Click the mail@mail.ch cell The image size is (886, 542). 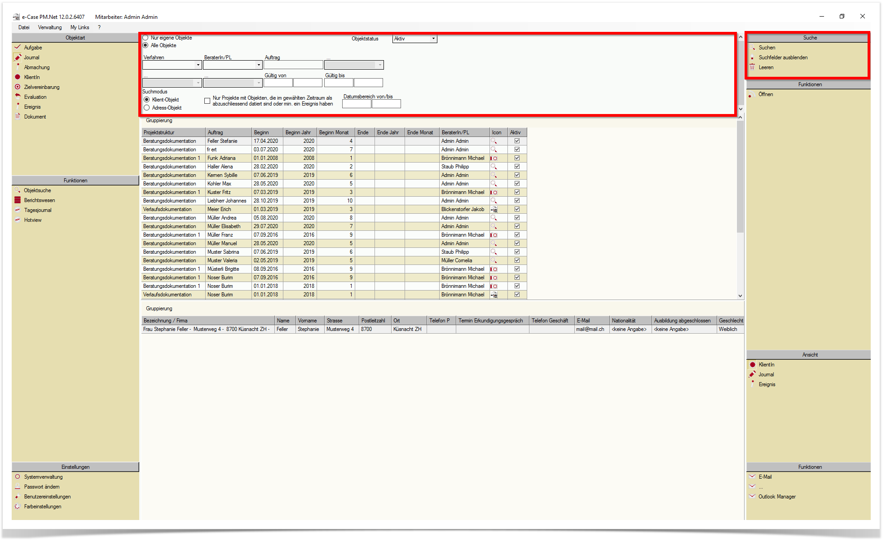592,329
